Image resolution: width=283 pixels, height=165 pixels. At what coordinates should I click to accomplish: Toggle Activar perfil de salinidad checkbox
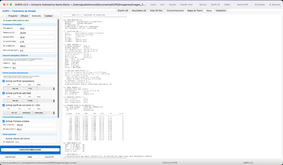click(x=4, y=93)
